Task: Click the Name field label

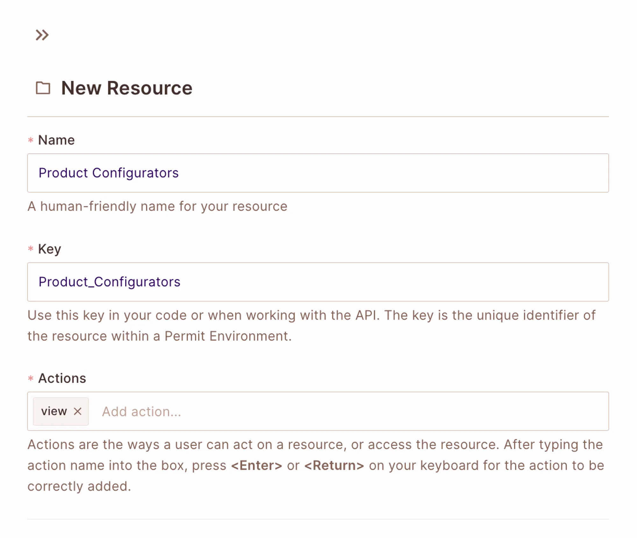Action: 56,140
